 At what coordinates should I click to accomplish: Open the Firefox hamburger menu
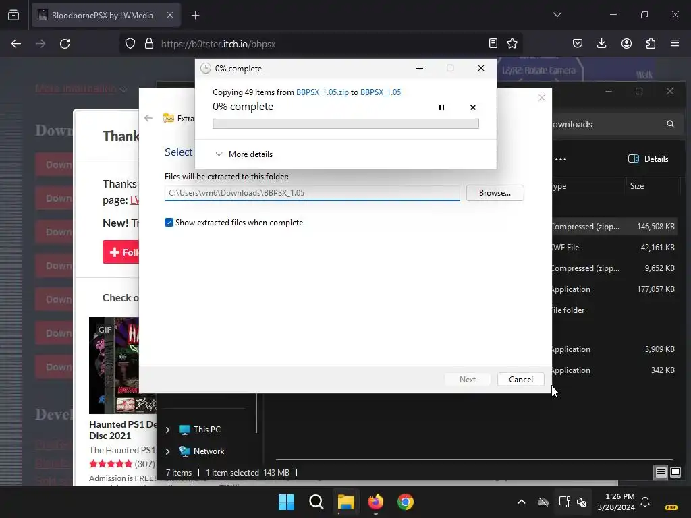[675, 43]
